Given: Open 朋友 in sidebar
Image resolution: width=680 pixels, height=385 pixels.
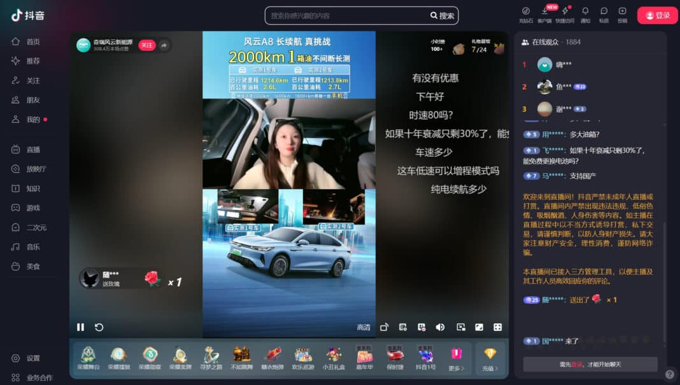Looking at the screenshot, I should point(26,100).
